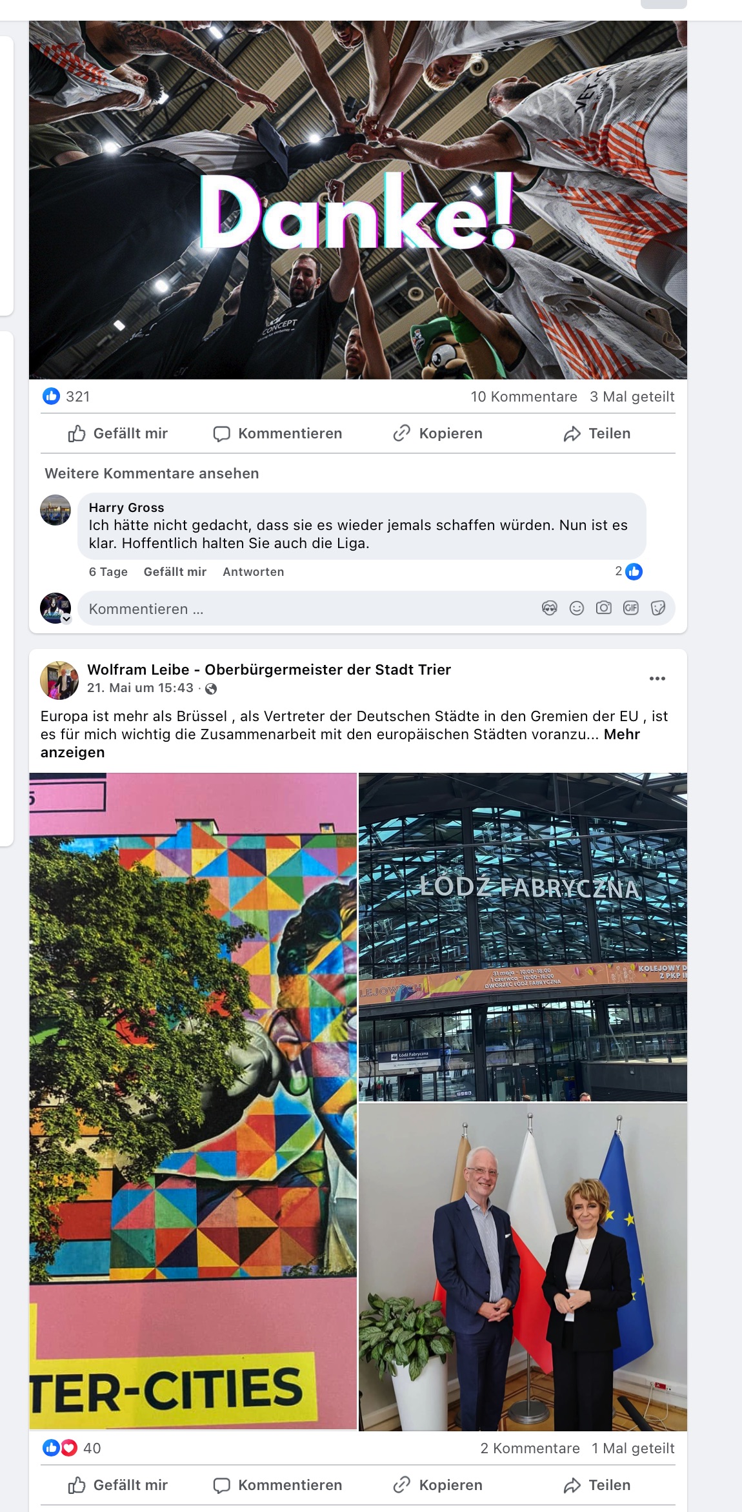The image size is (742, 1512).
Task: Open the 10 Kommentare link
Action: (524, 396)
